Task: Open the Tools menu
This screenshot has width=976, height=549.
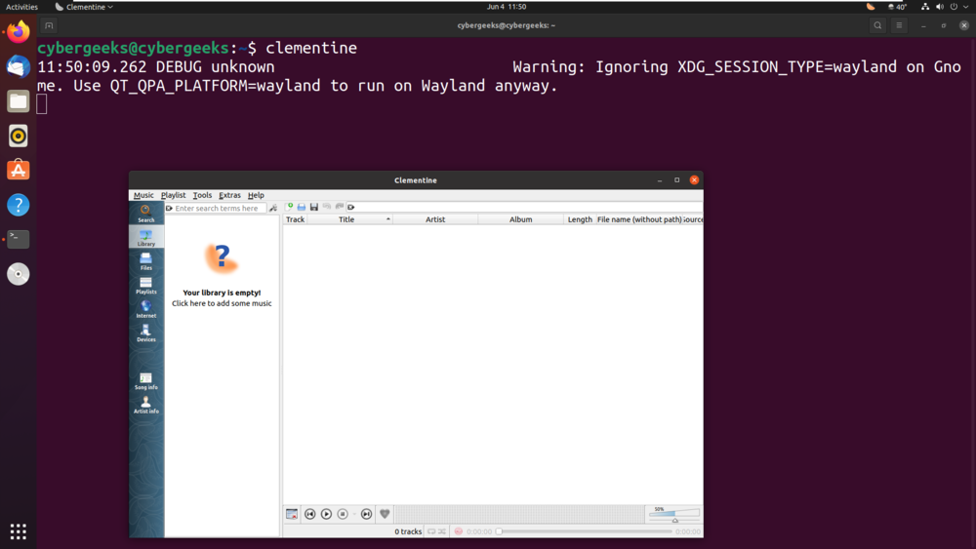Action: pyautogui.click(x=202, y=195)
